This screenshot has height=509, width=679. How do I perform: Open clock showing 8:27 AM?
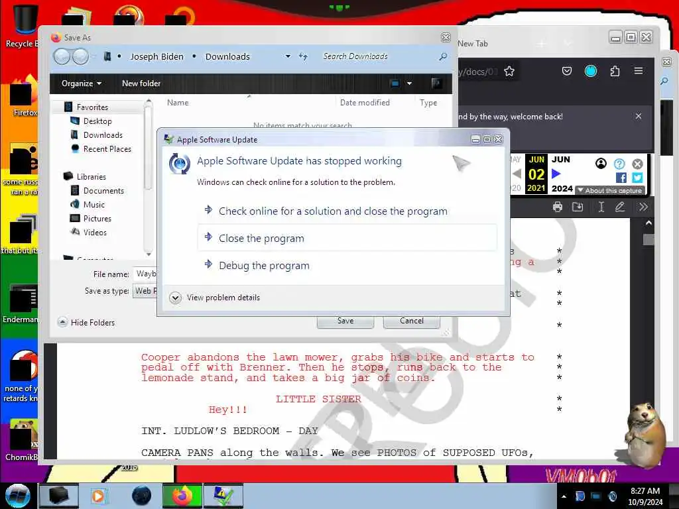coord(645,496)
